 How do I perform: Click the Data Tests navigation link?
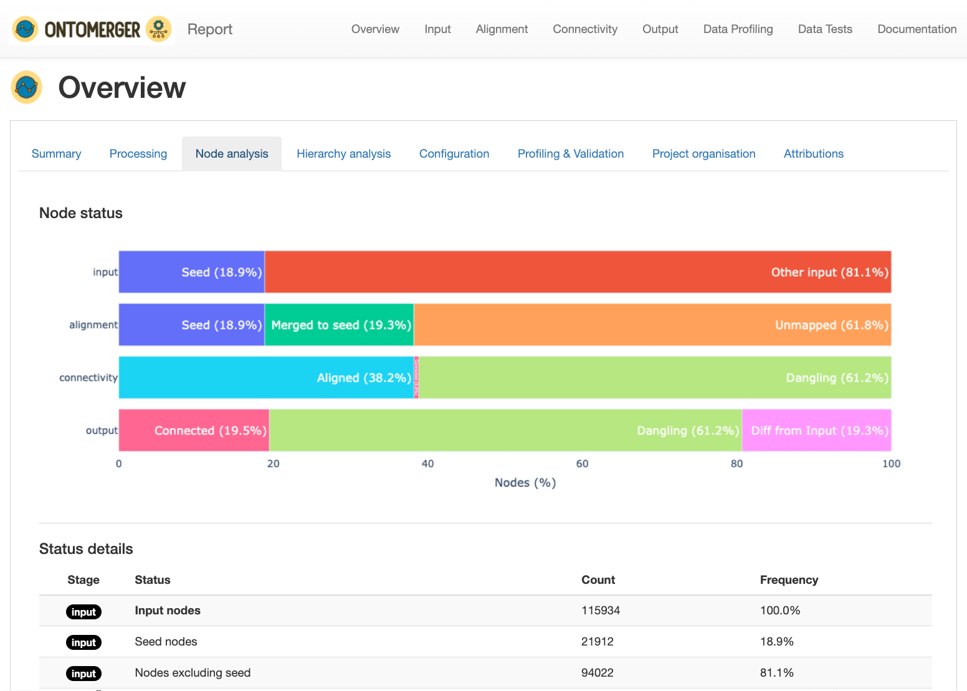[x=825, y=29]
